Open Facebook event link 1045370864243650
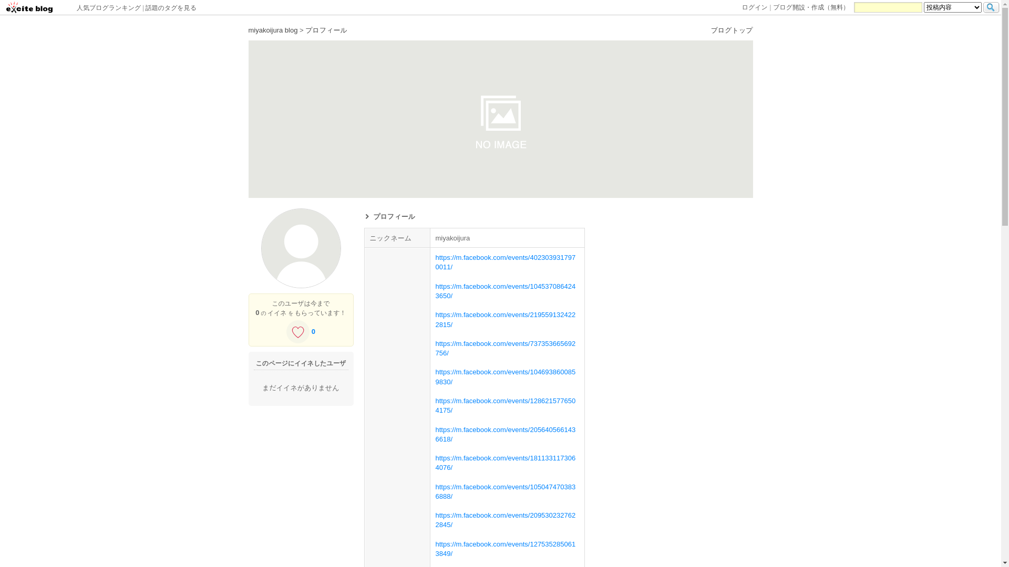Viewport: 1009px width, 567px height. coord(505,291)
